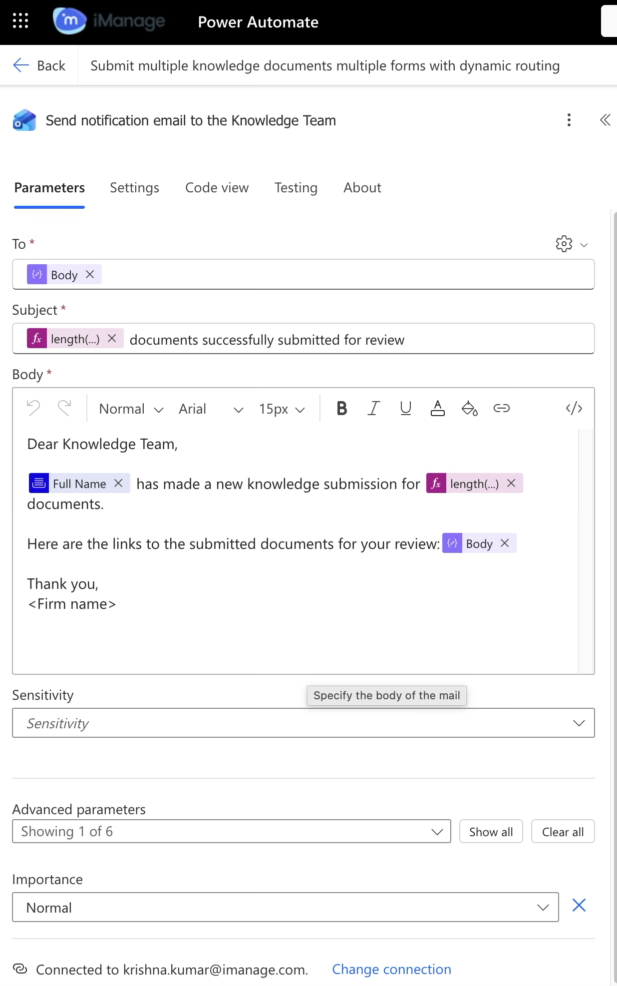This screenshot has width=617, height=986.
Task: Click the Outlook action icon
Action: 24,120
